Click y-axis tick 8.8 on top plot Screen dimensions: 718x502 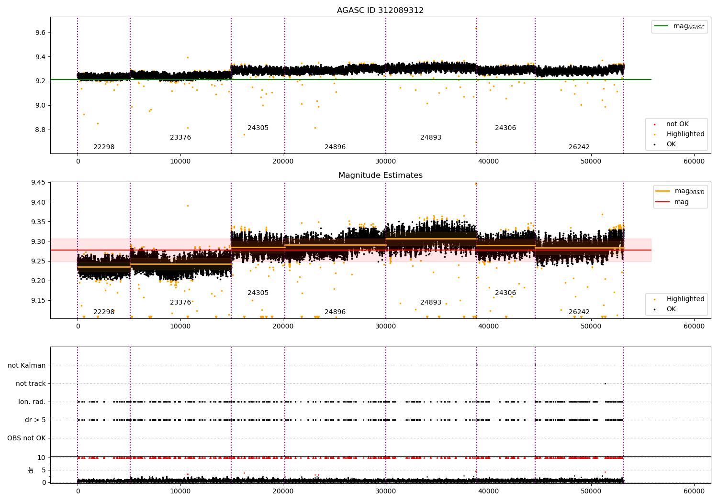pyautogui.click(x=40, y=130)
